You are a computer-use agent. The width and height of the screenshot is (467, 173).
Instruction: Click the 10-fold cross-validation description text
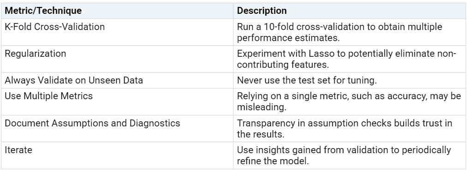(340, 32)
